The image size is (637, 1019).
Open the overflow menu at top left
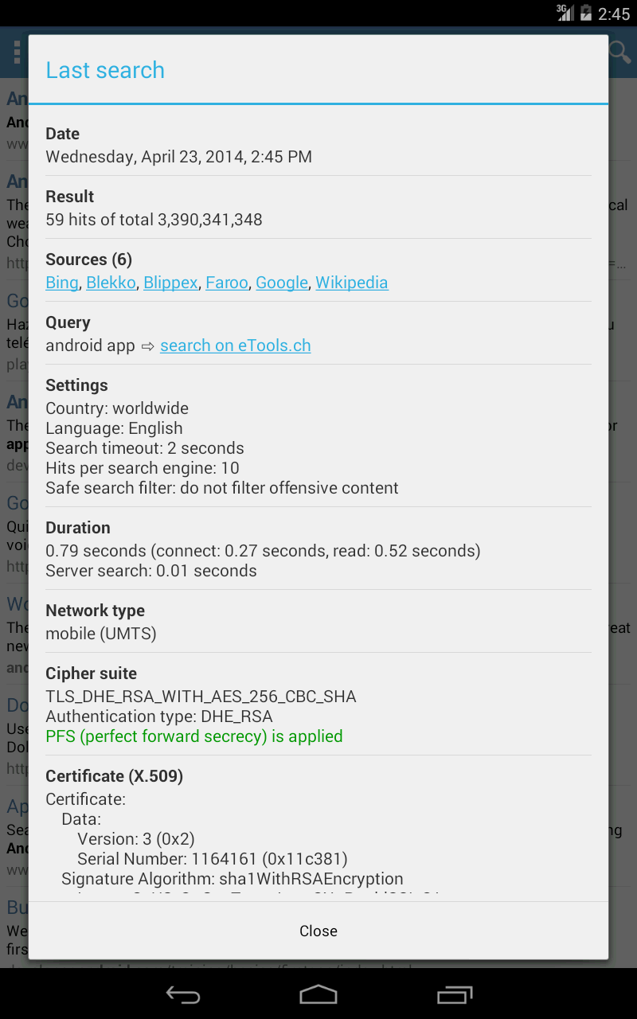point(18,52)
